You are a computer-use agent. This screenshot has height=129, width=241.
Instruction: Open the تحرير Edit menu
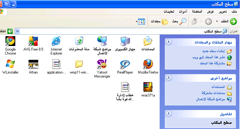[x=223, y=12]
